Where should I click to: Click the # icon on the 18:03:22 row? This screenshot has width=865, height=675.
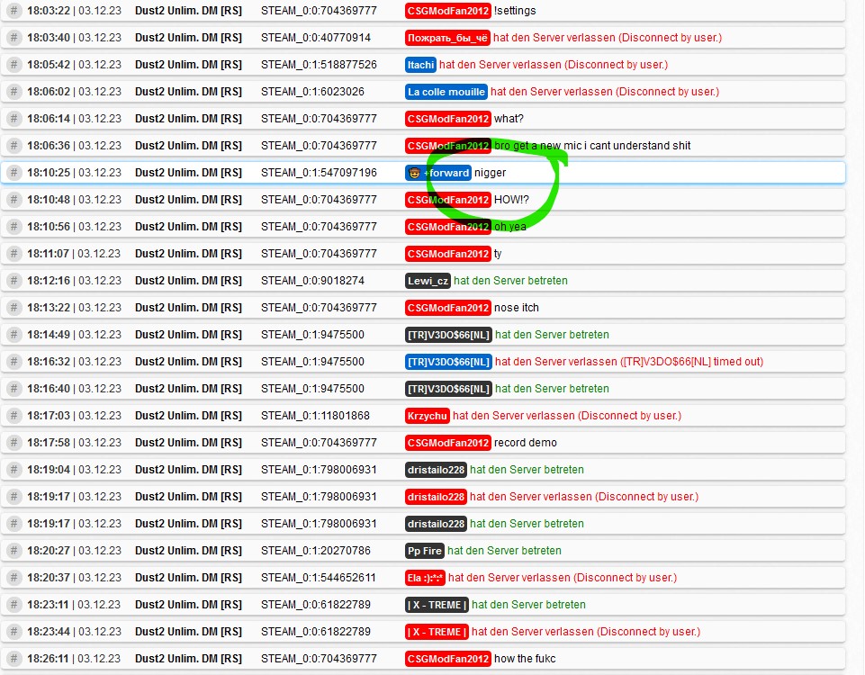coord(14,11)
